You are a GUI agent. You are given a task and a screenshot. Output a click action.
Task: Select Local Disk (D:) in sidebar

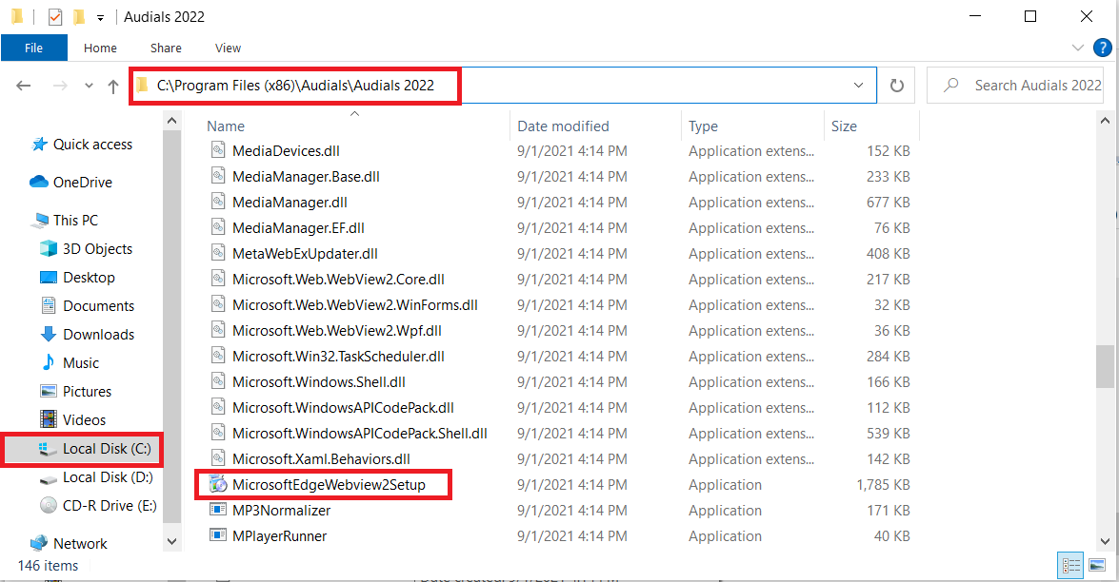tap(95, 477)
